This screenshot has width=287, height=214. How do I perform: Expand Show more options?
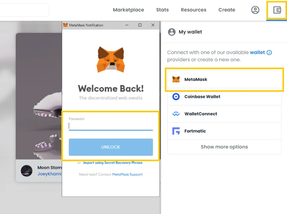coord(224,147)
